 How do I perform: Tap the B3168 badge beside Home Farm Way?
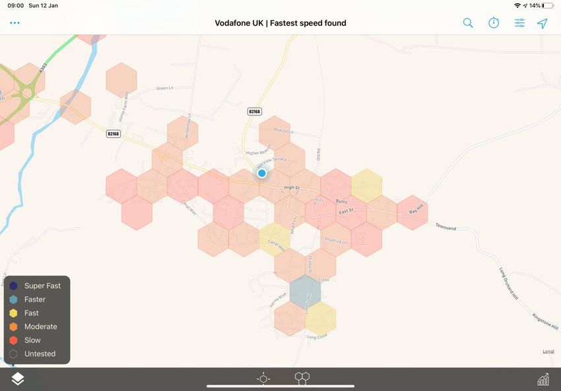(x=114, y=134)
